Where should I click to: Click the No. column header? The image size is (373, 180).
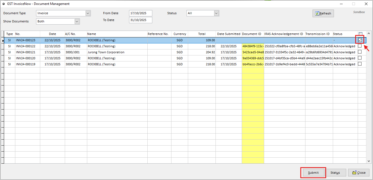[27, 34]
